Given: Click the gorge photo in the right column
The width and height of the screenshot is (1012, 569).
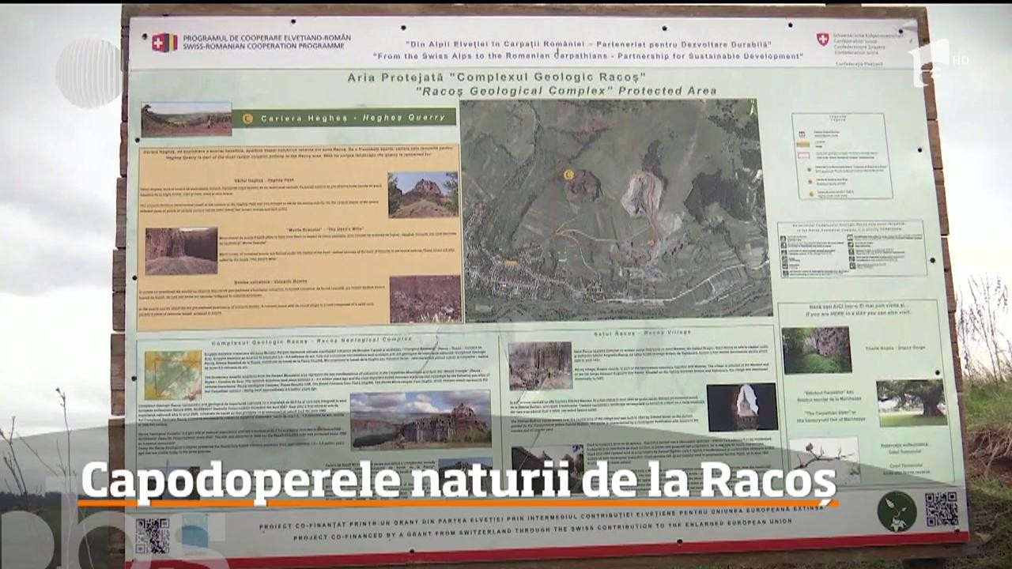Looking at the screenshot, I should [x=817, y=350].
